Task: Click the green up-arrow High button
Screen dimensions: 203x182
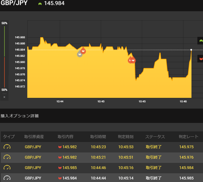Action: click(x=200, y=41)
